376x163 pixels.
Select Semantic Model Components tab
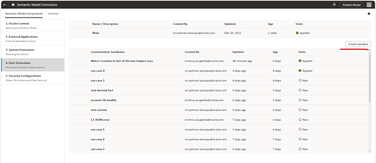pos(24,14)
